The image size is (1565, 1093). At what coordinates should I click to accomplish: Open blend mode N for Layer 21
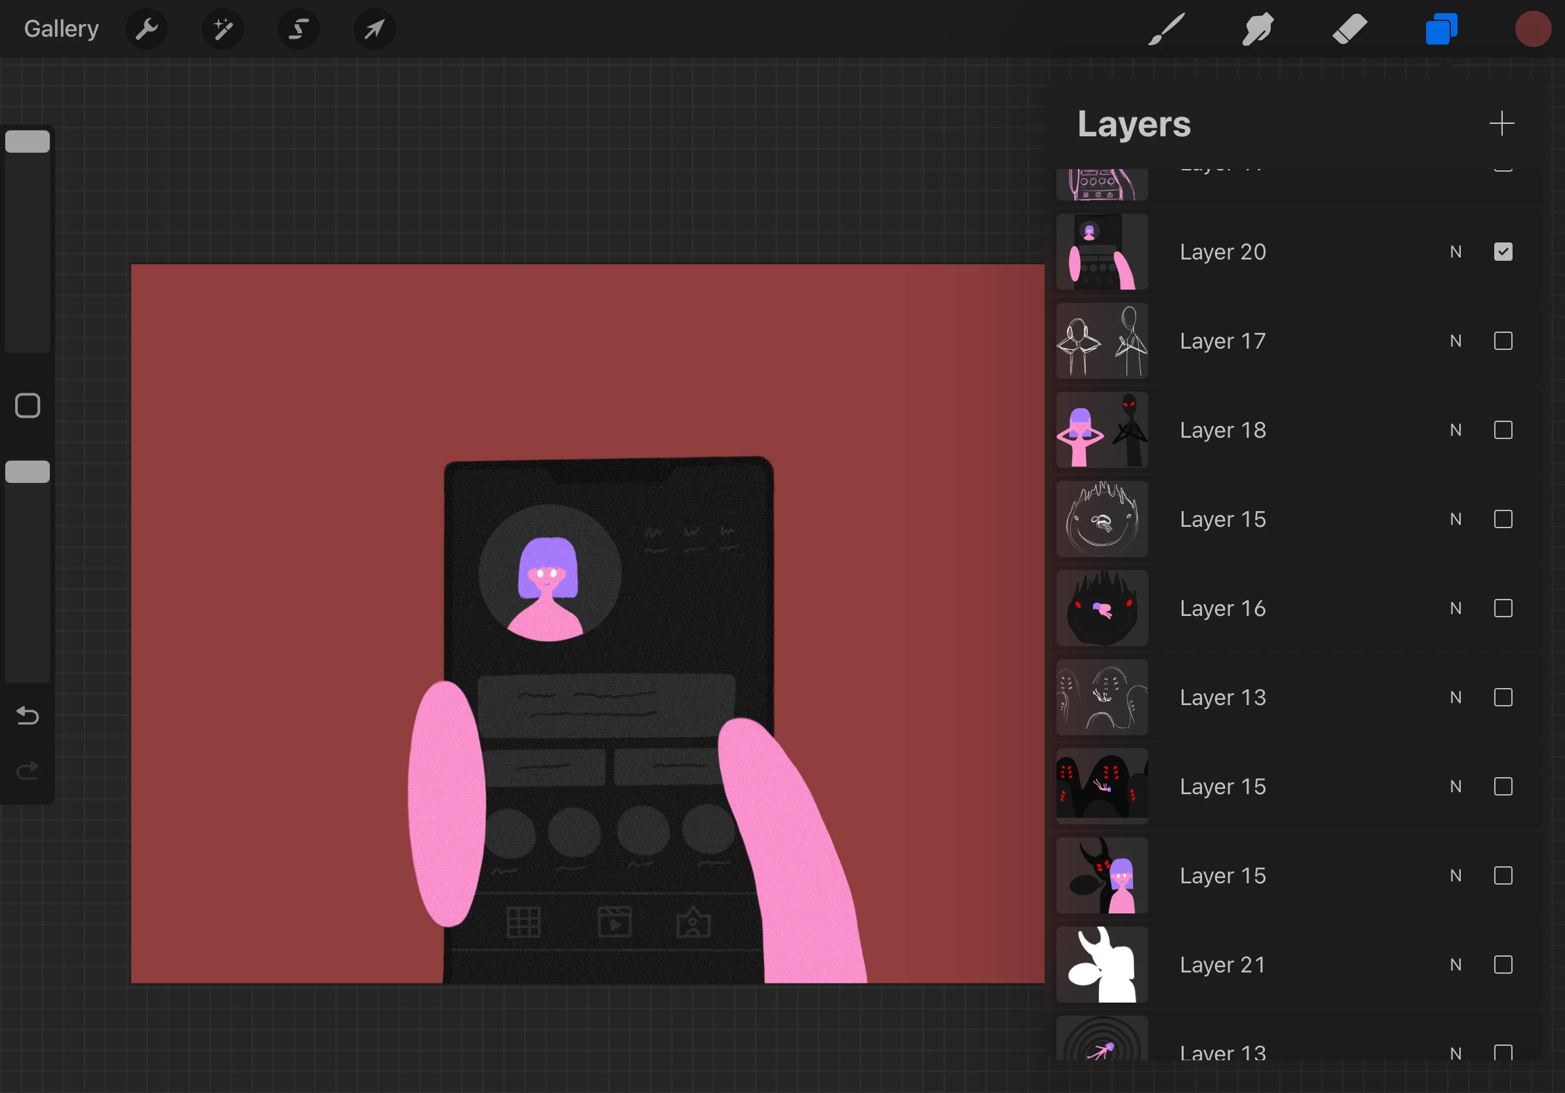tap(1456, 965)
